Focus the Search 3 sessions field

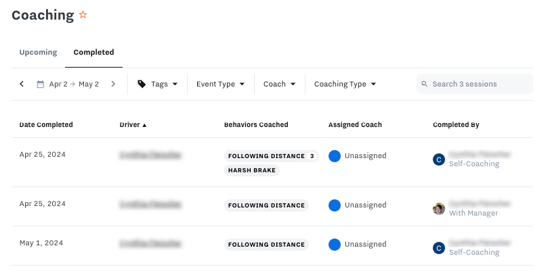point(475,84)
